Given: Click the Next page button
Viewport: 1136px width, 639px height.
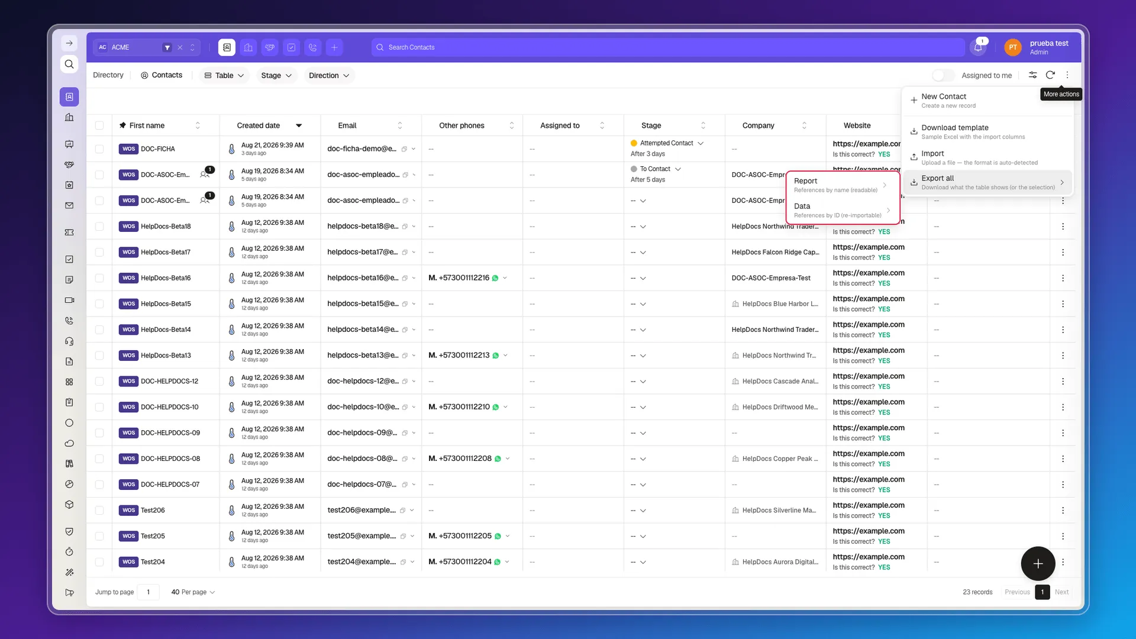Looking at the screenshot, I should (x=1061, y=592).
